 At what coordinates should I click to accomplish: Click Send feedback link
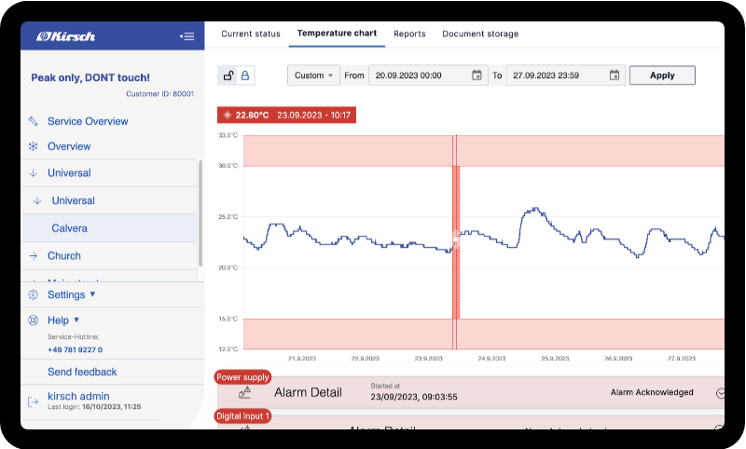82,372
